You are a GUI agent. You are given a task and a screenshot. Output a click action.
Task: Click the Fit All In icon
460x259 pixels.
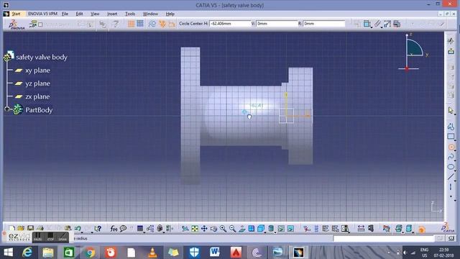(195, 229)
